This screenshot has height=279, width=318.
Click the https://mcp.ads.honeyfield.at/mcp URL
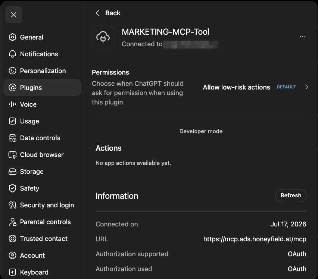pos(255,239)
